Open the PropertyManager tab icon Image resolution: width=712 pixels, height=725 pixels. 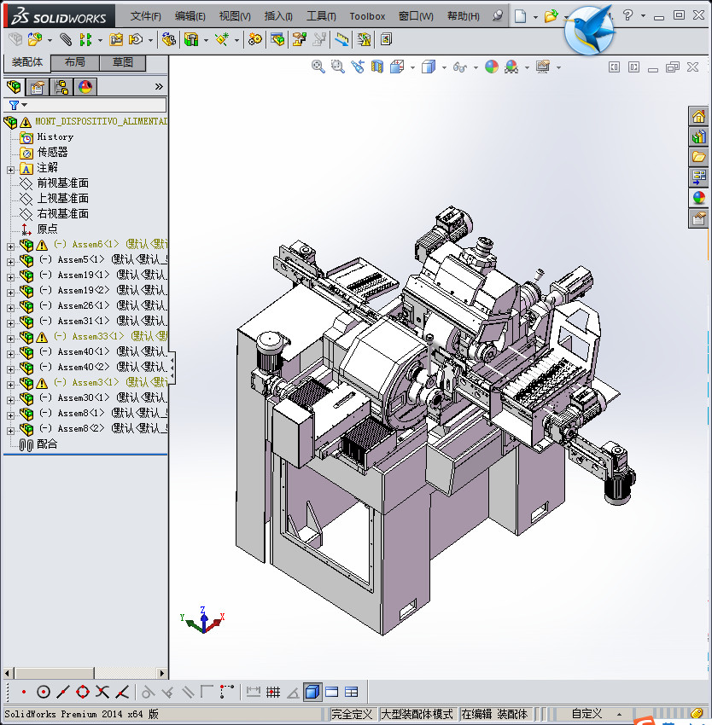[x=38, y=86]
